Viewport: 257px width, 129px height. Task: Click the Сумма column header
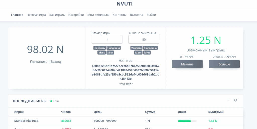[x=150, y=112]
